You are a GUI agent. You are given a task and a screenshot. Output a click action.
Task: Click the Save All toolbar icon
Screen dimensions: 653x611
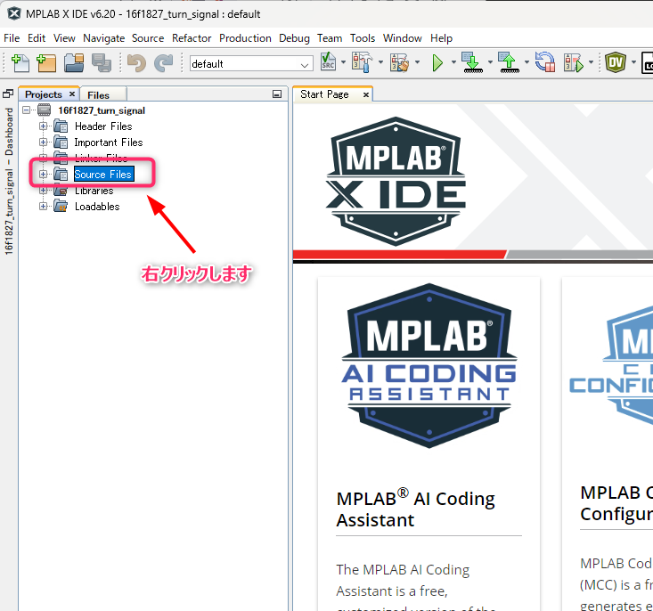click(102, 63)
